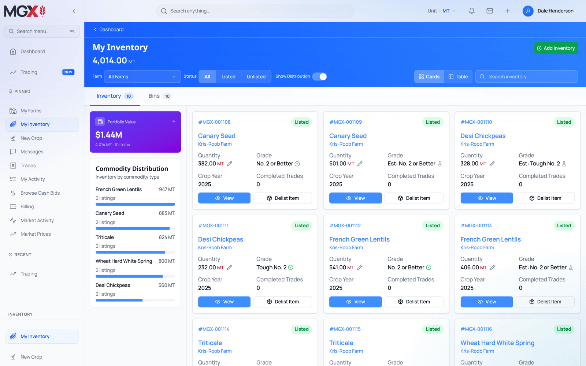The height and width of the screenshot is (366, 586).
Task: Edit quantity pencil on card #MGX-001112
Action: (360, 267)
